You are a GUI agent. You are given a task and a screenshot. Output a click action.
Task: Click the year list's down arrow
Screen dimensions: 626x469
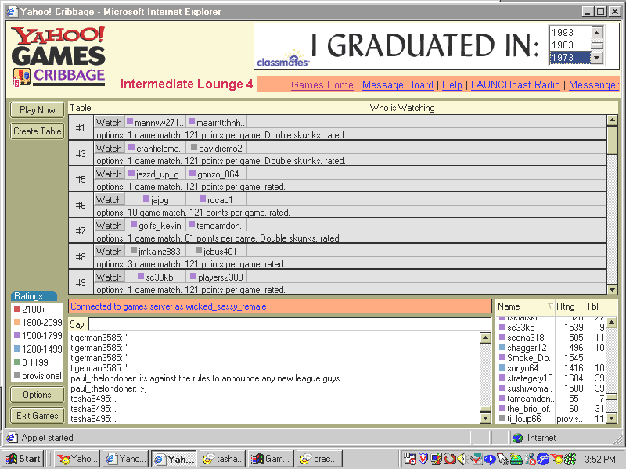click(597, 58)
